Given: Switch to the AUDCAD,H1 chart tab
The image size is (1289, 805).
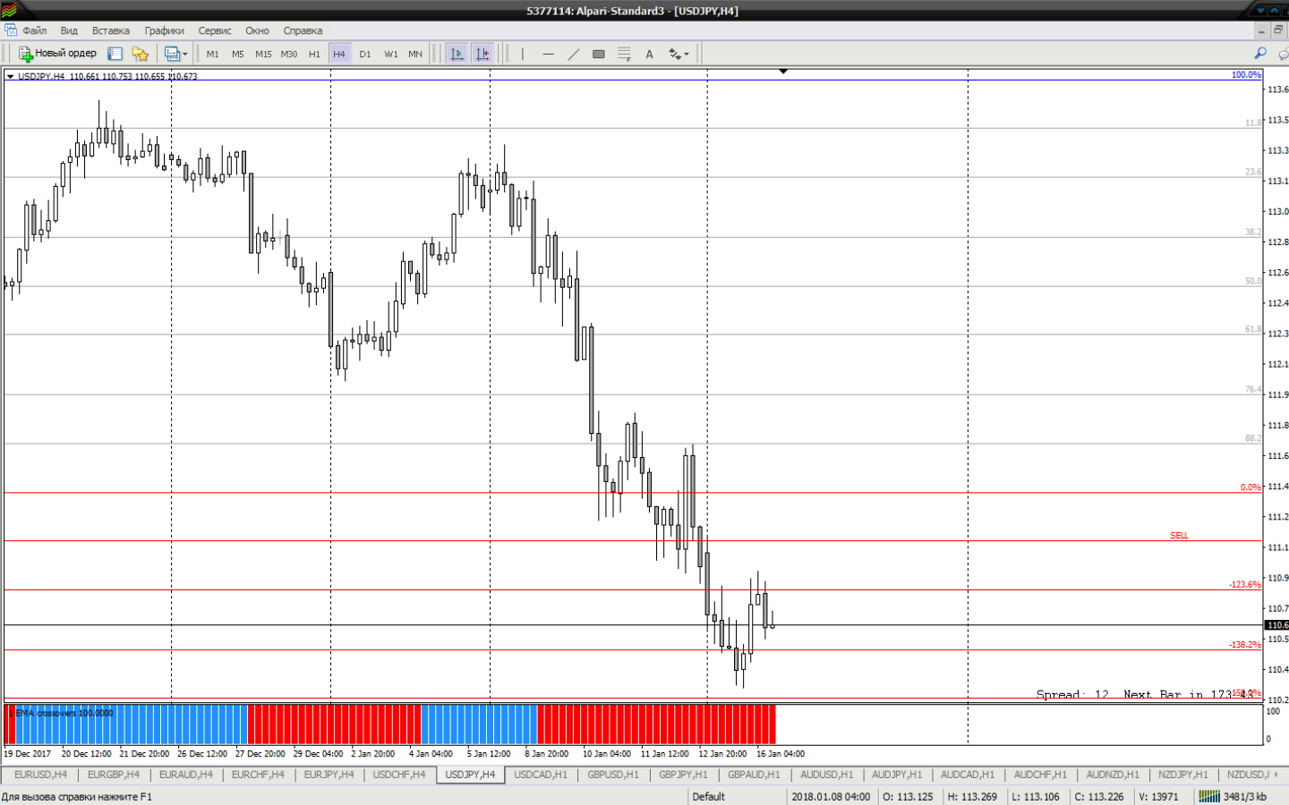Looking at the screenshot, I should [x=968, y=775].
